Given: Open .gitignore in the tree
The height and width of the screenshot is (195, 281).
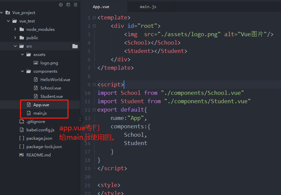Looking at the screenshot, I should pyautogui.click(x=36, y=122).
